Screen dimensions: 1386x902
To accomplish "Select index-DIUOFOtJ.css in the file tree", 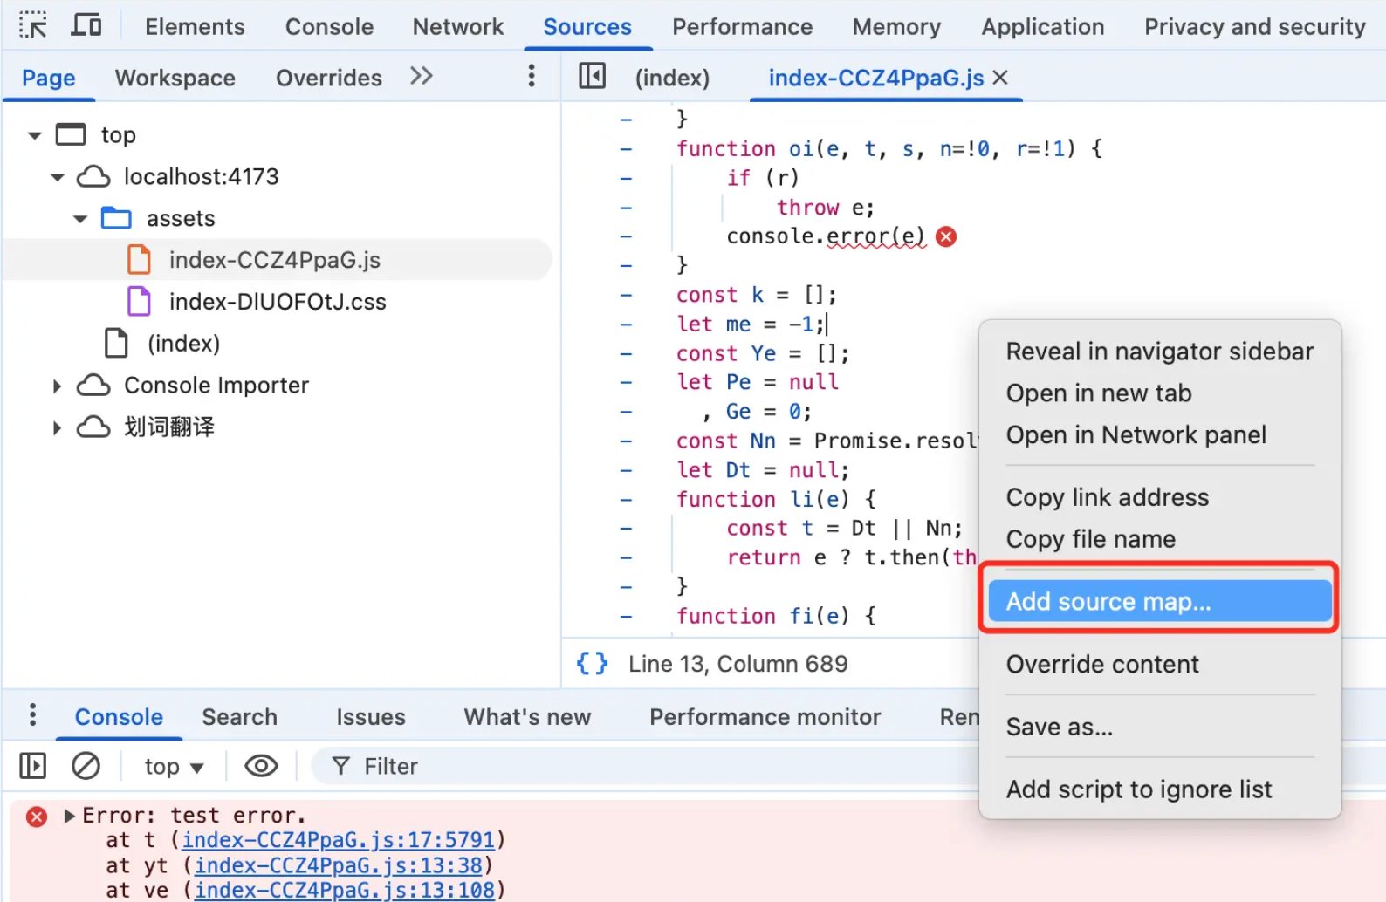I will 278,302.
